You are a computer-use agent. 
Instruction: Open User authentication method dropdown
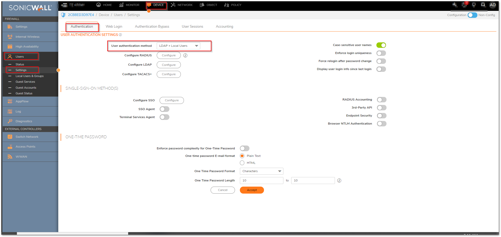coord(178,46)
